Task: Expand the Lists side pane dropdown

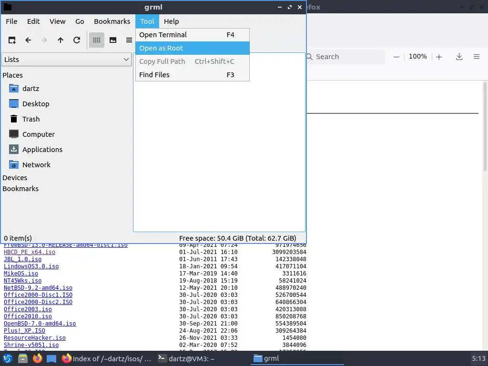Action: click(x=67, y=60)
